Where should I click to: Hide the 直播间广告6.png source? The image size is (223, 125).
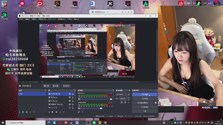tap(70, 104)
